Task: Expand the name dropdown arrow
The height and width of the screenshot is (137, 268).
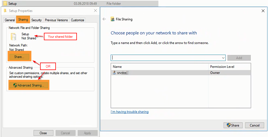Action: (x=223, y=58)
